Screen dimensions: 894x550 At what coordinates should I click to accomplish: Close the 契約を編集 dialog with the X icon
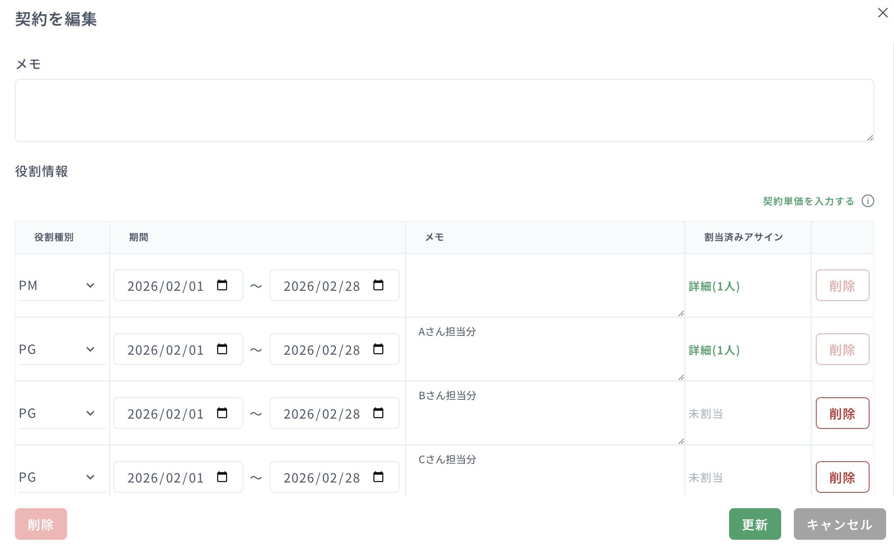click(883, 13)
